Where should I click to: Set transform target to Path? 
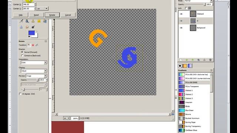point(37,45)
